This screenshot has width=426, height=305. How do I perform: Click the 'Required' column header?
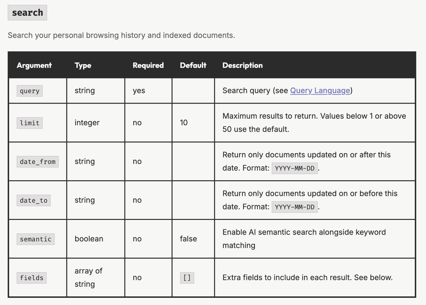click(148, 65)
